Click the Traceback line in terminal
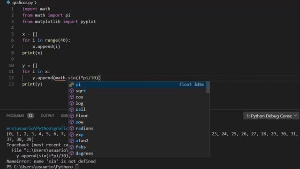300x169 pixels. pos(37,145)
